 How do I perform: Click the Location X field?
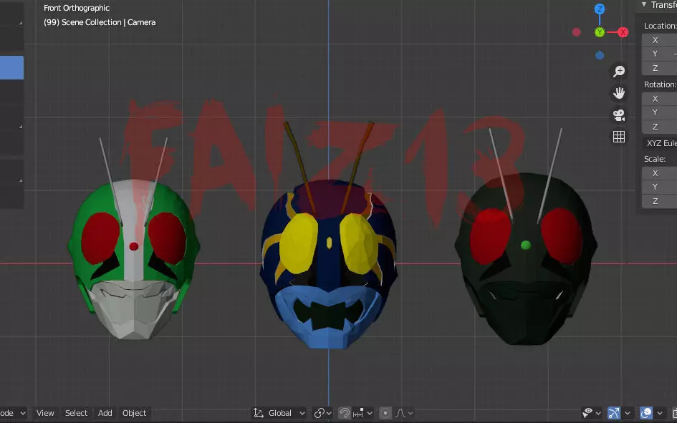(659, 40)
